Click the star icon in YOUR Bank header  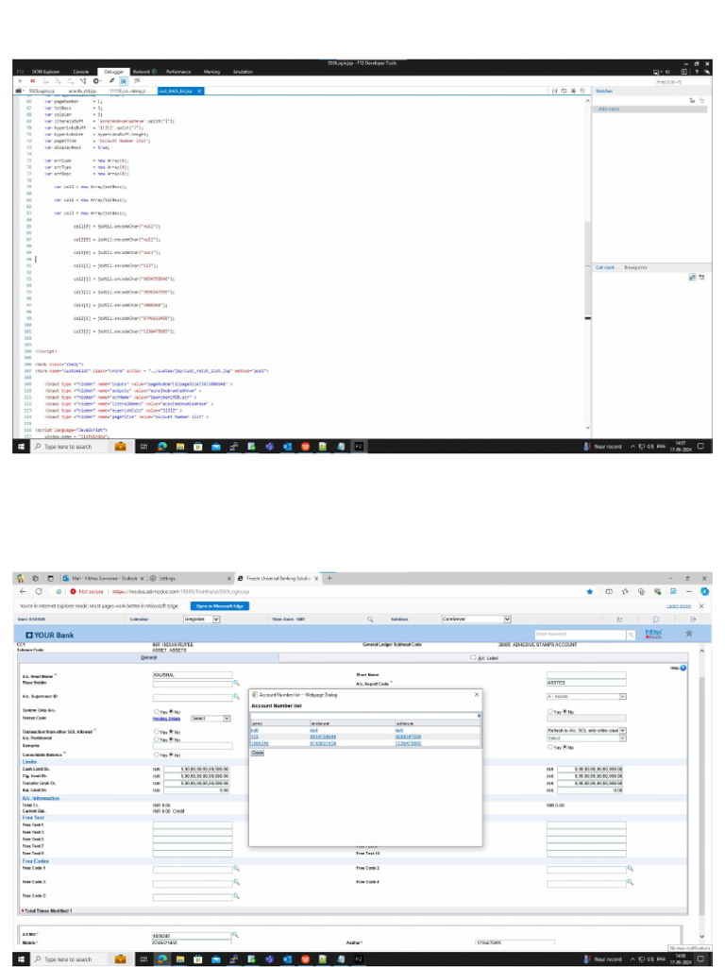[x=689, y=634]
